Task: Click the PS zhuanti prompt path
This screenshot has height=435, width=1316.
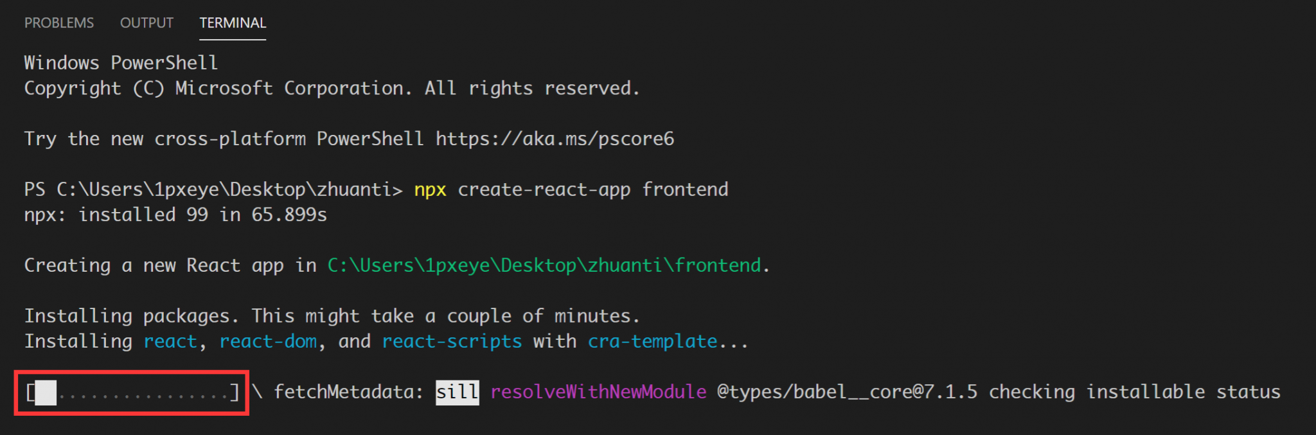Action: pos(213,190)
